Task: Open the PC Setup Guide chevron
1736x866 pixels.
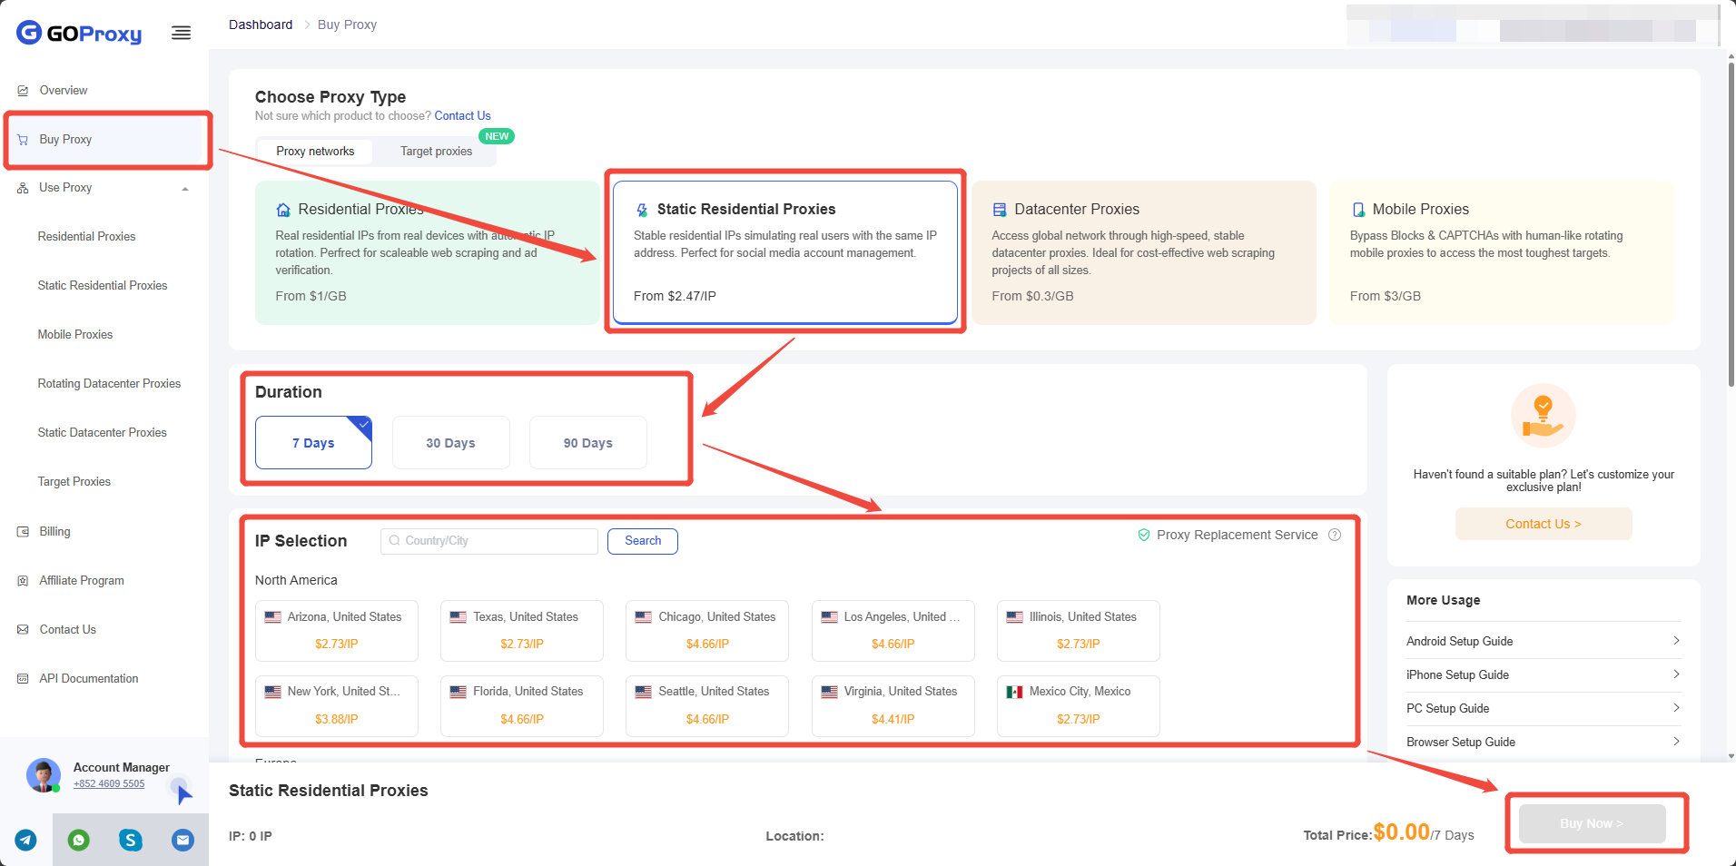Action: coord(1676,708)
